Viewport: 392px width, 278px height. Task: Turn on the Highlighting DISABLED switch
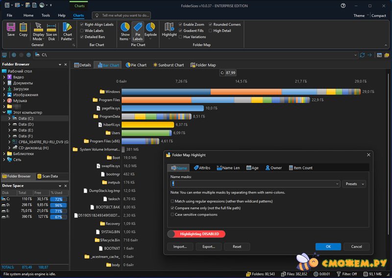[196, 234]
